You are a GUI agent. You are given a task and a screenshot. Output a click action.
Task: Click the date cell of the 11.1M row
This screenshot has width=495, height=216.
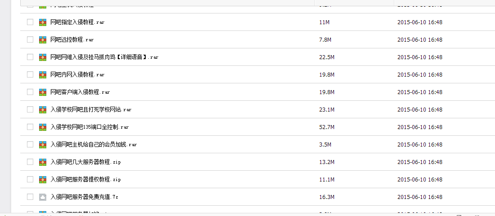pyautogui.click(x=420, y=179)
